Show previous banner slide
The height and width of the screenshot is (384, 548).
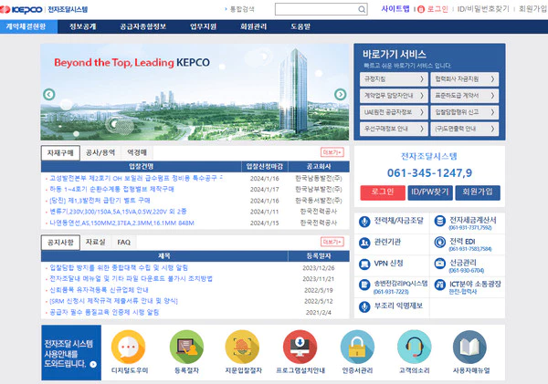tap(49, 94)
